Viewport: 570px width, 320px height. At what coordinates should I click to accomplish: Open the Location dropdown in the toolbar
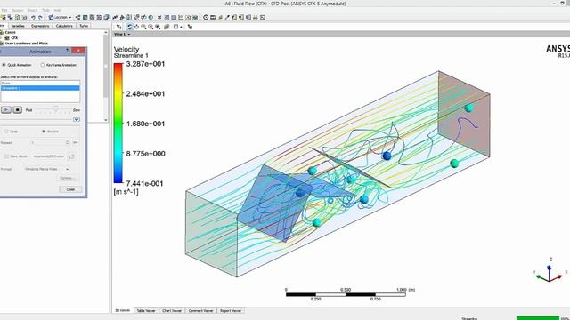(70, 17)
